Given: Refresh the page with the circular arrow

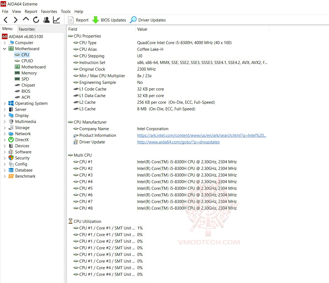Looking at the screenshot, I should [x=36, y=20].
